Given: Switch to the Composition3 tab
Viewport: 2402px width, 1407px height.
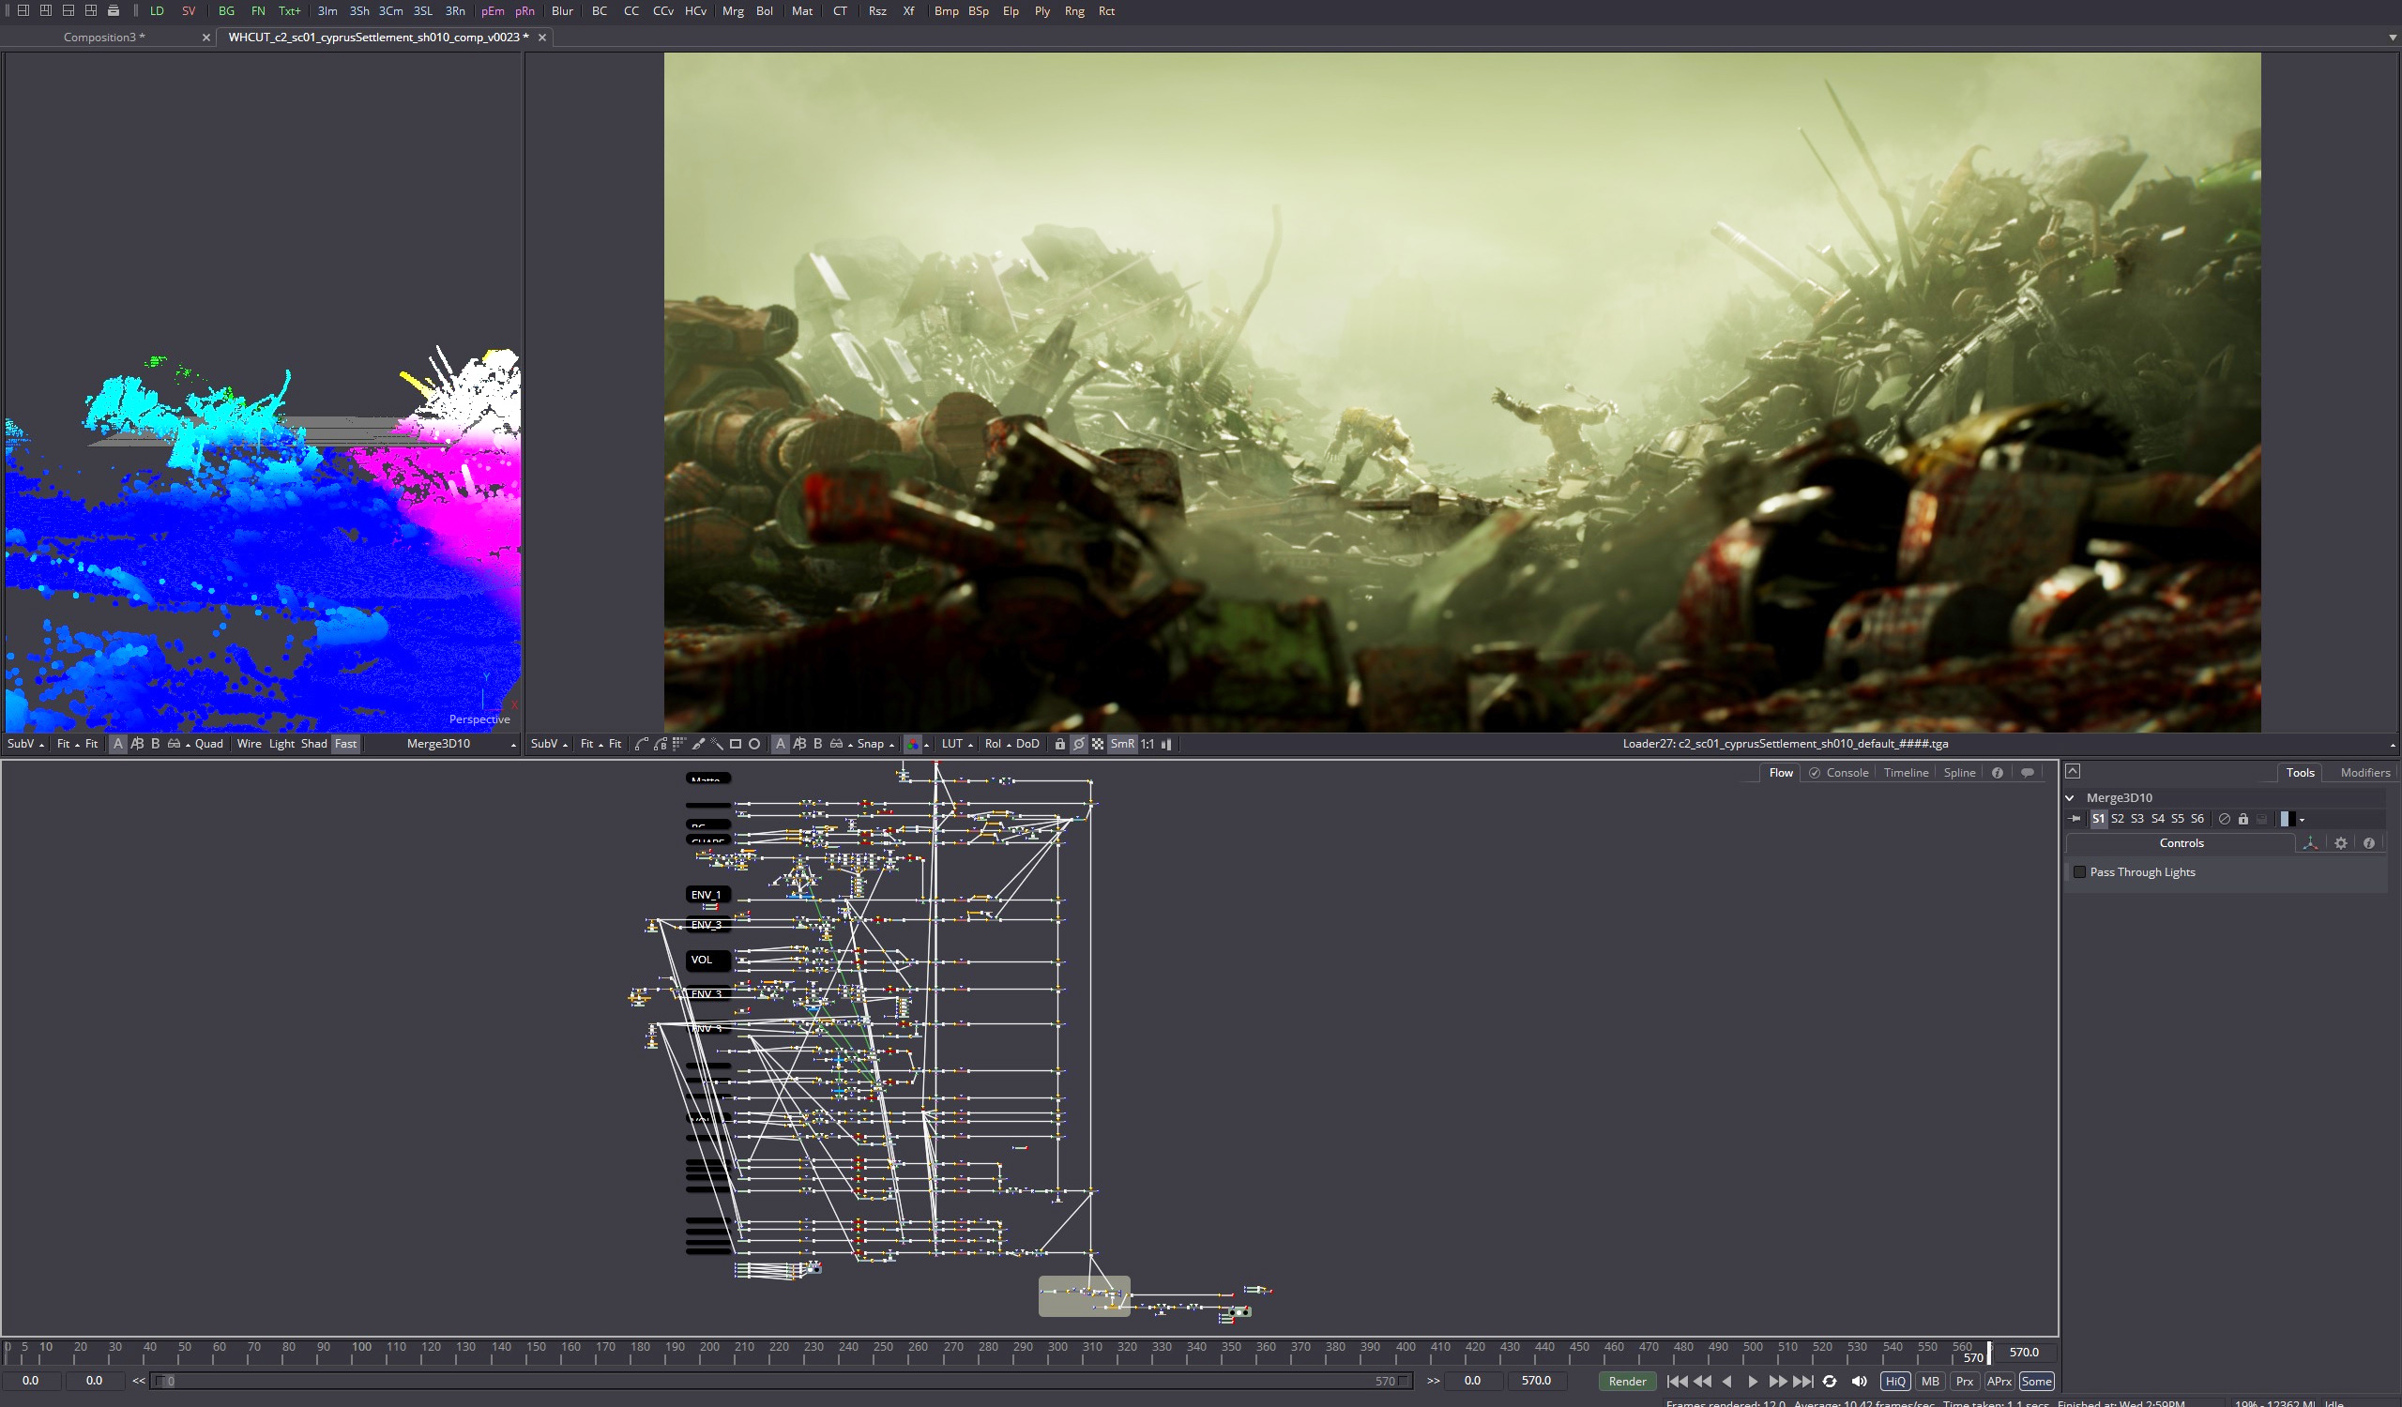Looking at the screenshot, I should tap(104, 38).
